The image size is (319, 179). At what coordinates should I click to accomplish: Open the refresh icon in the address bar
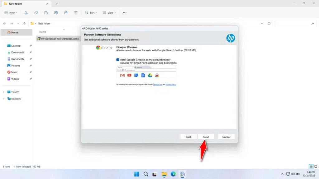point(269,23)
